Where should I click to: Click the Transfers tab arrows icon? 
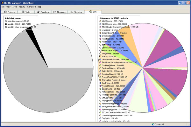point(38,12)
